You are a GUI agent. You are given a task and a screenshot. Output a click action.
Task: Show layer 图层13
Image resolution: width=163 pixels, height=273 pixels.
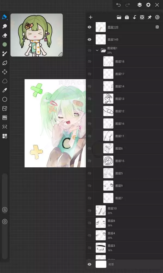coord(89,99)
